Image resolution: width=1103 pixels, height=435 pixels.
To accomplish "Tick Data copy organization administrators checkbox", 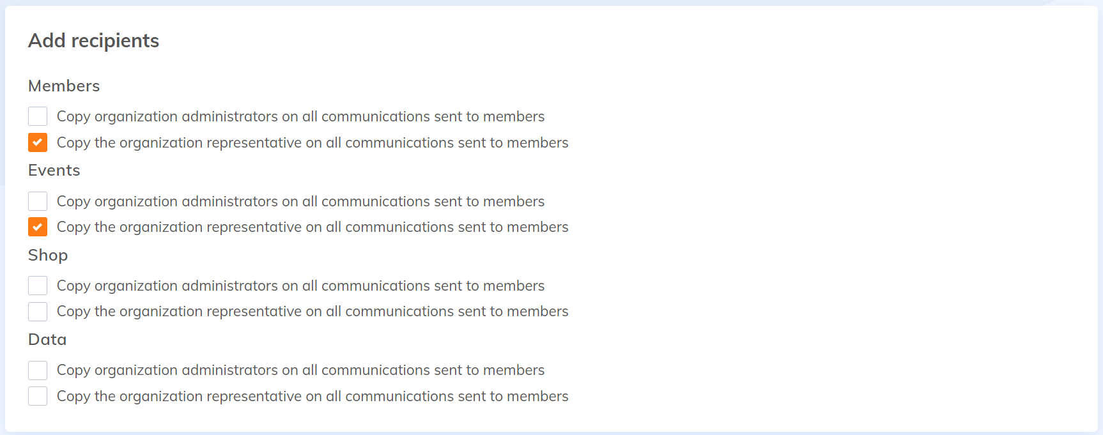I will coord(38,370).
